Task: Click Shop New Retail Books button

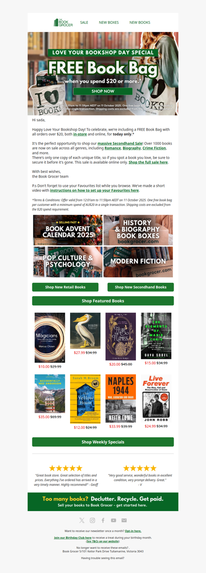Action: coord(65,287)
